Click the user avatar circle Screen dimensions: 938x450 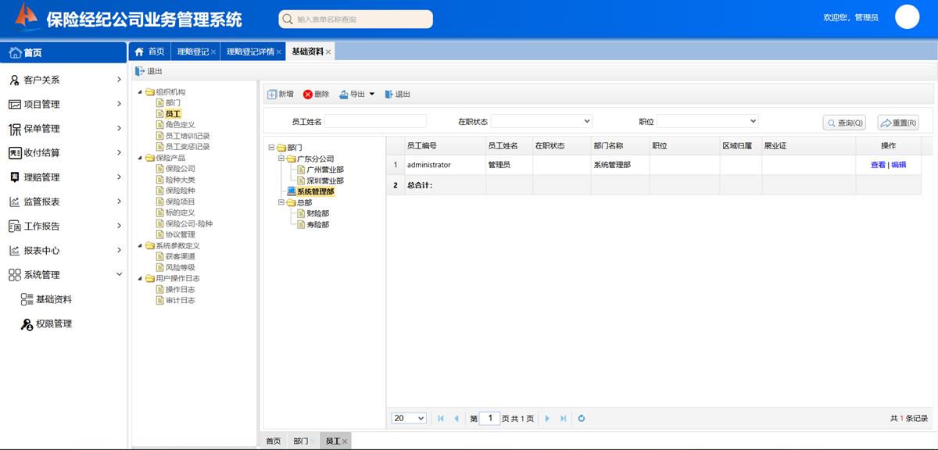click(908, 16)
